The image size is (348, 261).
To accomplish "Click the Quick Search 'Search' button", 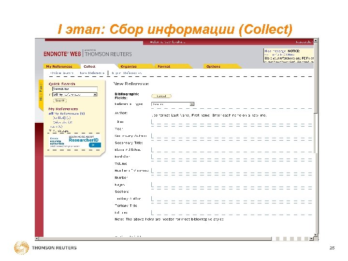I will (60, 101).
